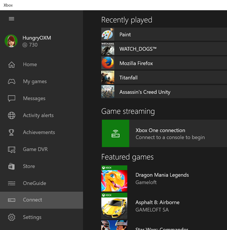The height and width of the screenshot is (230, 227).
Task: Click the Star Wars: Commander game artwork
Action: [x=114, y=225]
